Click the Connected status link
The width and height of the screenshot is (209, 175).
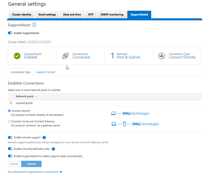click(x=81, y=57)
